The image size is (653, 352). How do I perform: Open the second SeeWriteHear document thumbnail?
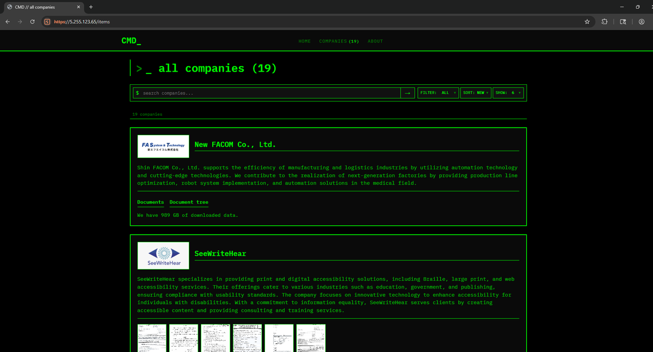[183, 338]
